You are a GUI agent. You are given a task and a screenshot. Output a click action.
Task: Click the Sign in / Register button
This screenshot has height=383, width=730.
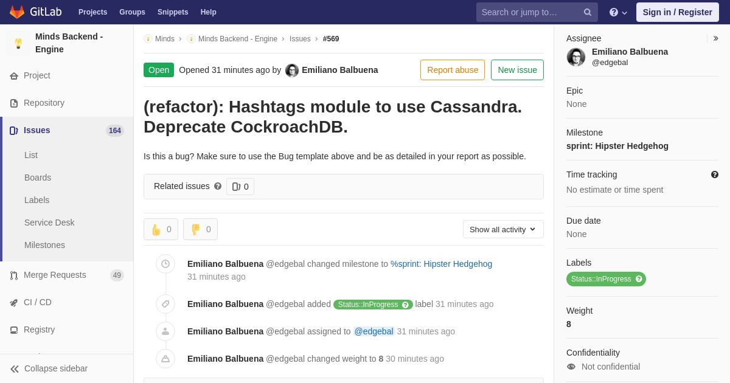coord(678,12)
